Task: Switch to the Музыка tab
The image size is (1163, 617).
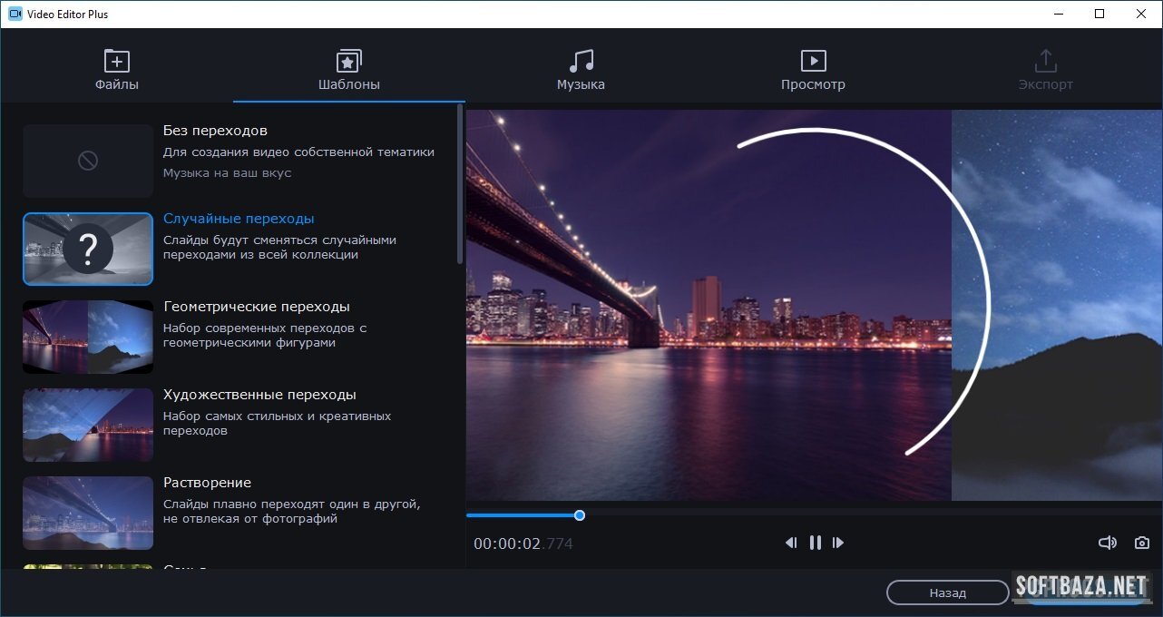Action: pos(581,71)
